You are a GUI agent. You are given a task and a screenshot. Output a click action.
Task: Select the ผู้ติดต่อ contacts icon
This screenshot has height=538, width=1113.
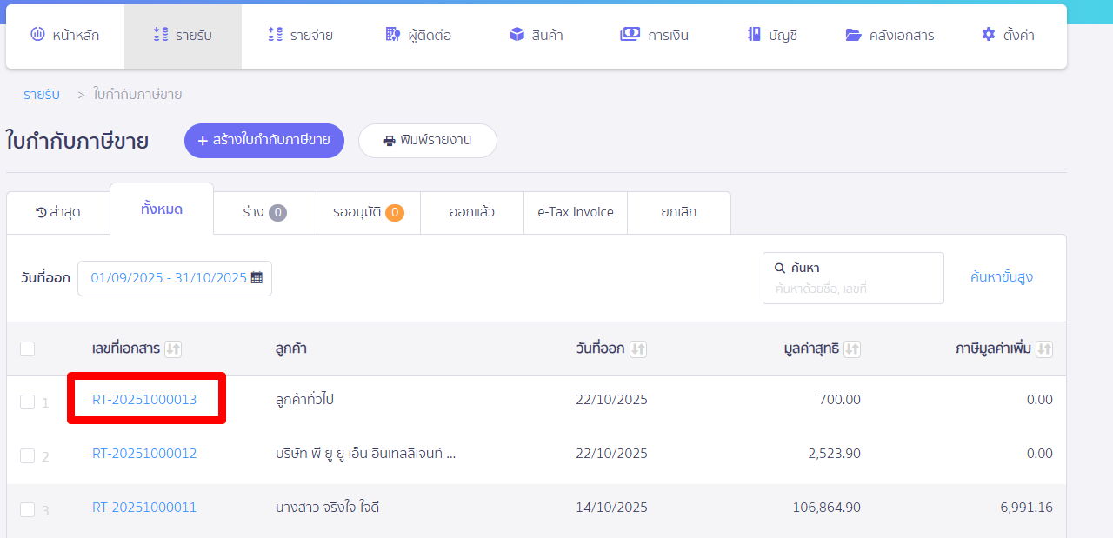click(393, 35)
